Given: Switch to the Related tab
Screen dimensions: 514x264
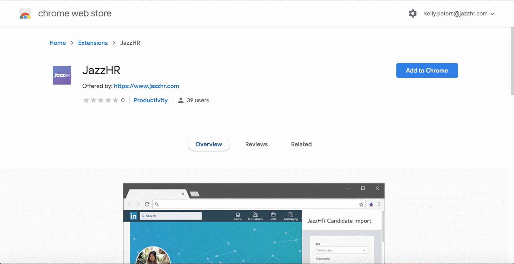Looking at the screenshot, I should [x=301, y=144].
